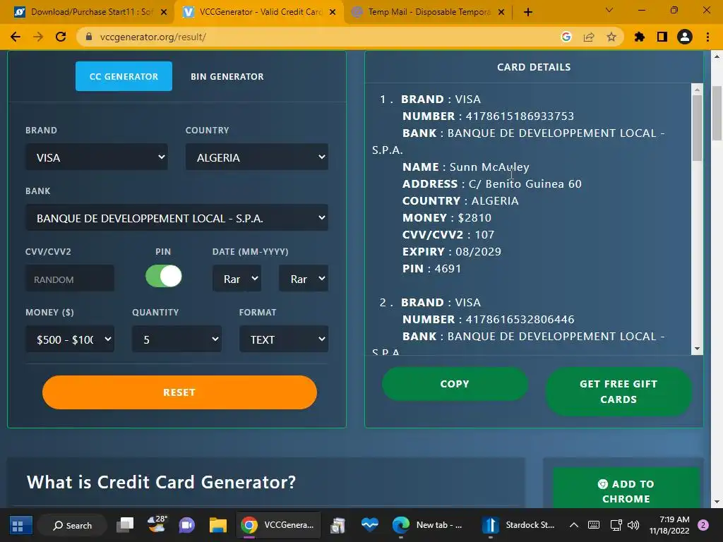Open the expiry month dropdown

pyautogui.click(x=237, y=278)
